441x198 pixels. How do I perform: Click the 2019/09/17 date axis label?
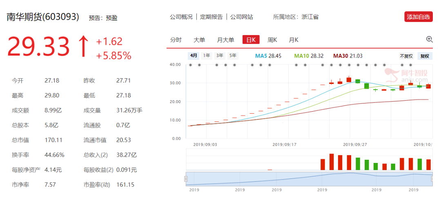[x=284, y=145]
